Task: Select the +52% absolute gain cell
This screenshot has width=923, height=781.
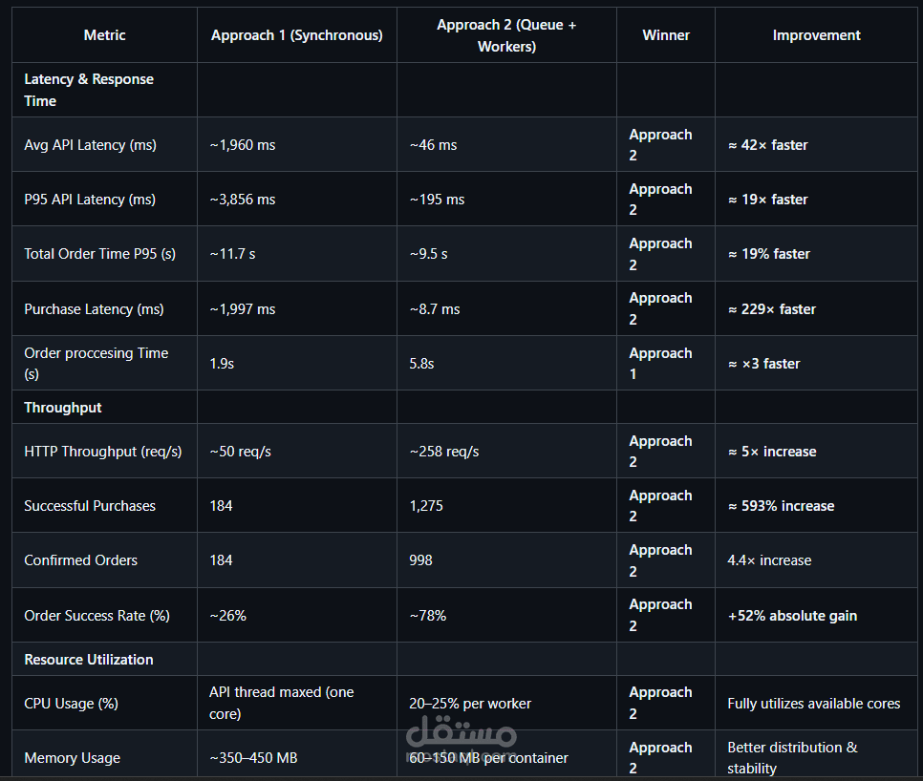Action: (x=792, y=616)
